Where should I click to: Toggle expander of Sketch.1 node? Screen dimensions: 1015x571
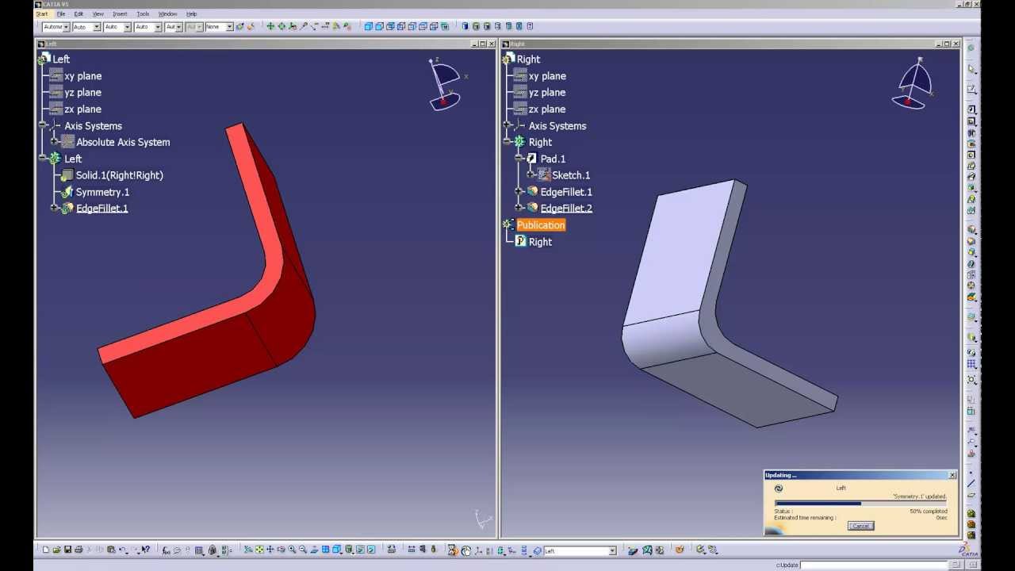coord(530,175)
